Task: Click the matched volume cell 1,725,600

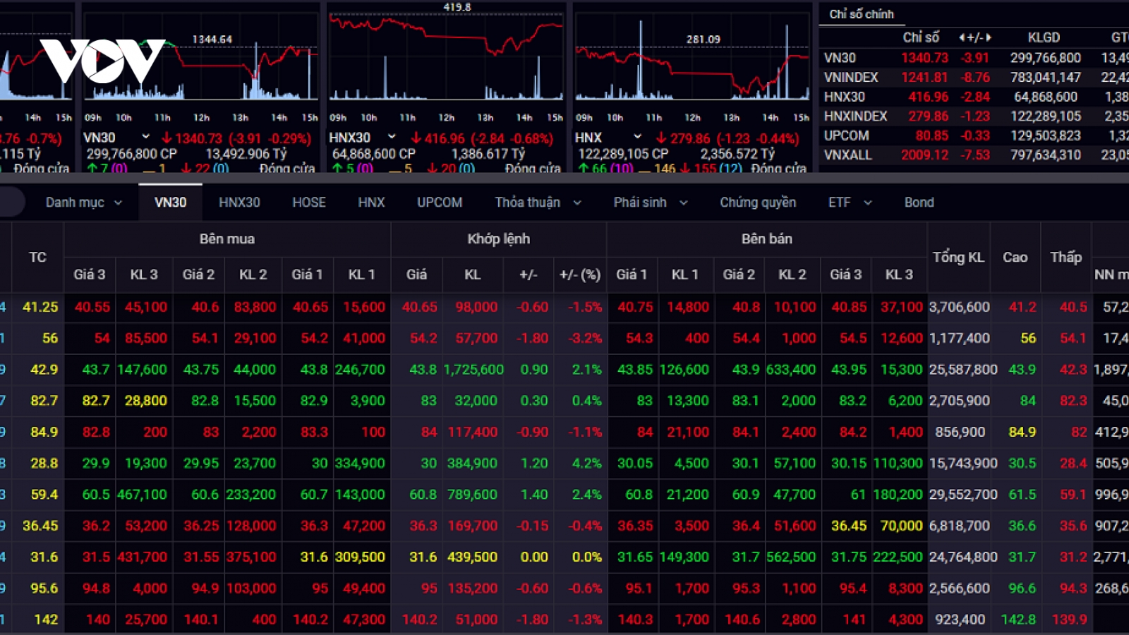Action: pyautogui.click(x=473, y=370)
